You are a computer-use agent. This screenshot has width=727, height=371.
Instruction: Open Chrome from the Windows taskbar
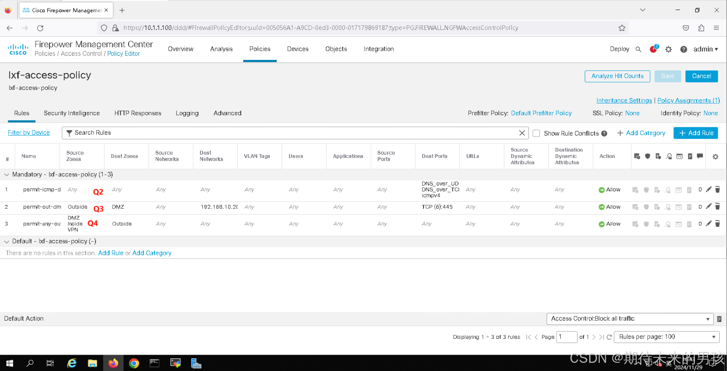[134, 363]
